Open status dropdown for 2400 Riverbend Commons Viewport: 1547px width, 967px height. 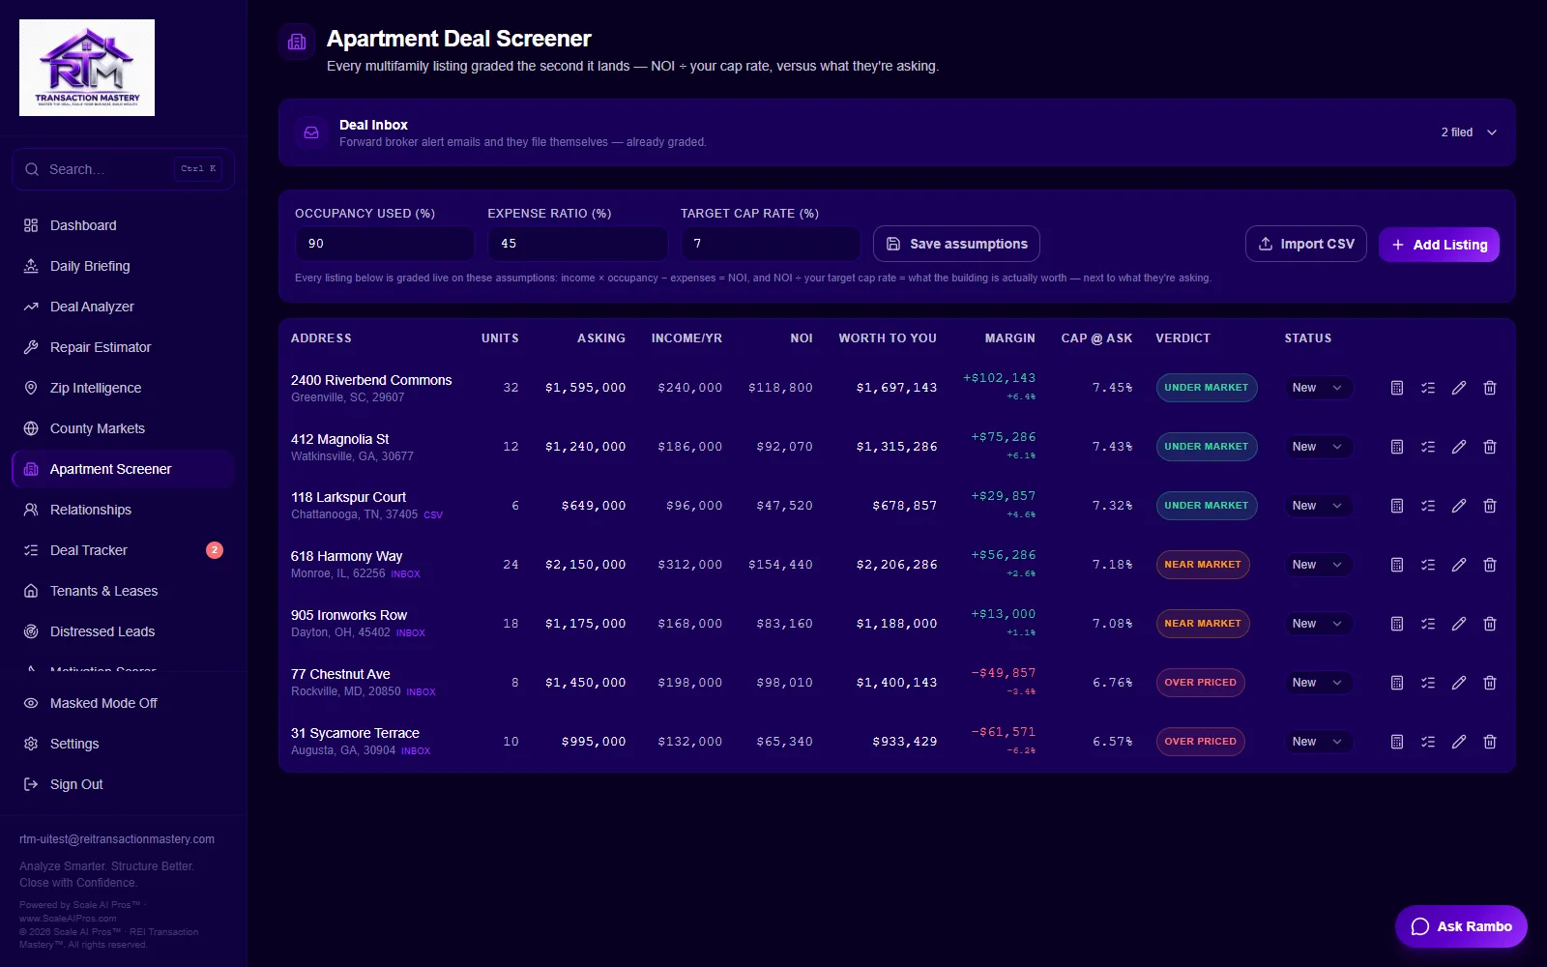1318,388
